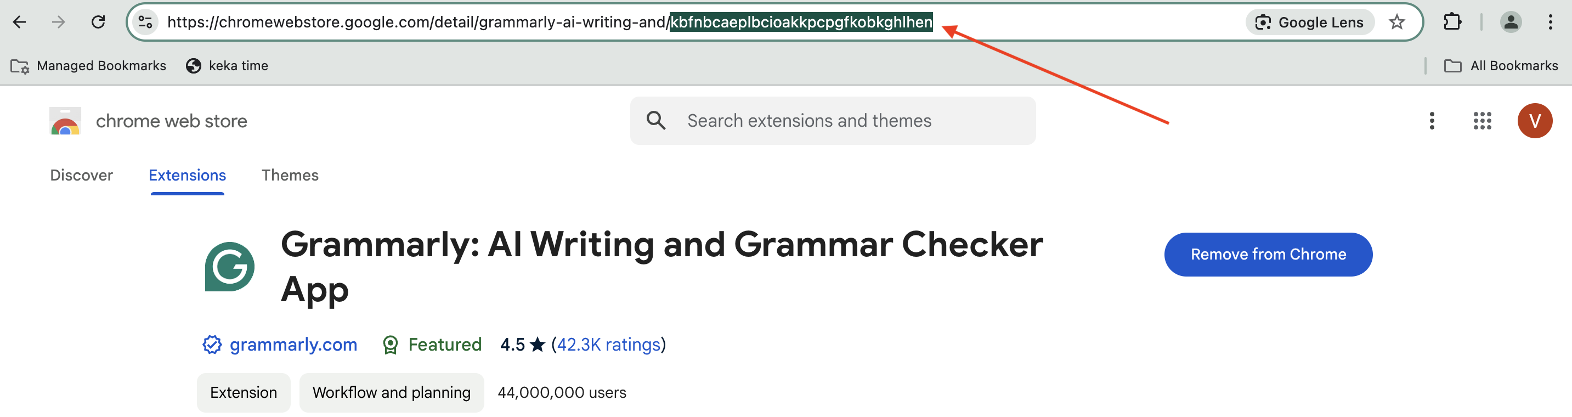Select the Workflow and planning chip
The height and width of the screenshot is (417, 1572).
(391, 392)
